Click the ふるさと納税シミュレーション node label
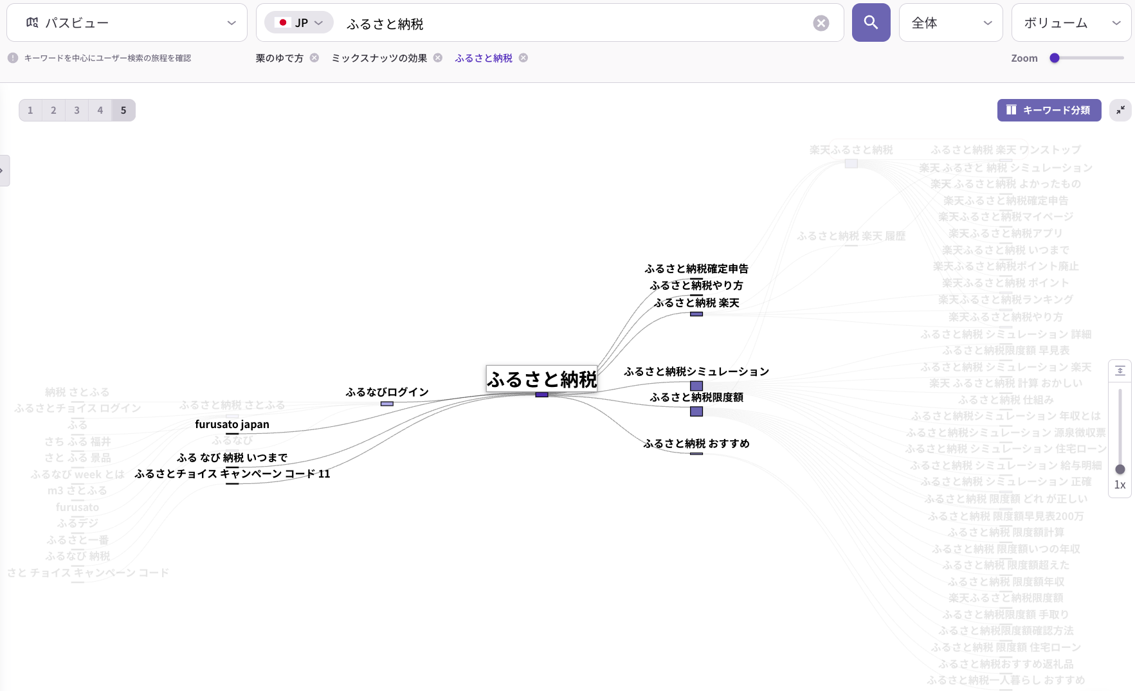 pos(696,372)
